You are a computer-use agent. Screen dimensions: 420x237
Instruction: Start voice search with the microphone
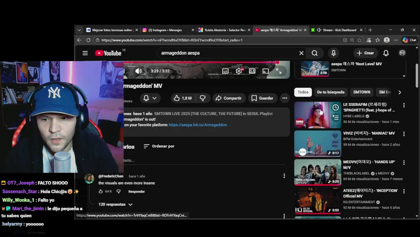334,53
